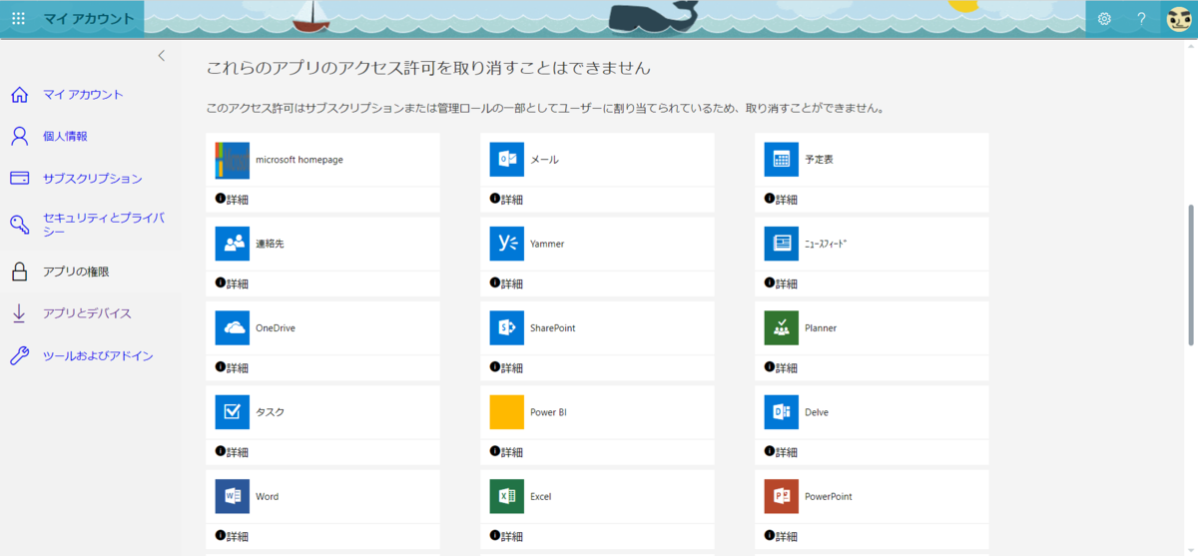Open settings gear in header

pos(1104,19)
